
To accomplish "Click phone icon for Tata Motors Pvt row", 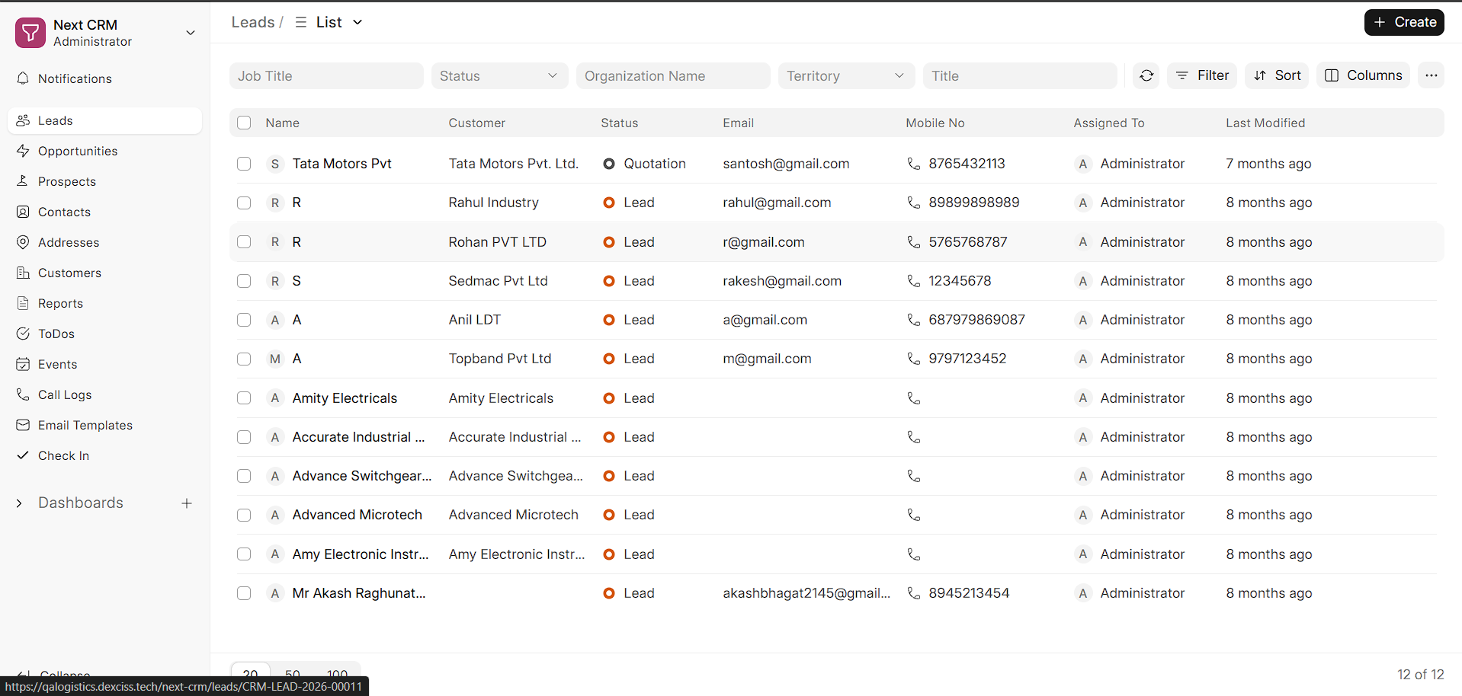I will [913, 164].
